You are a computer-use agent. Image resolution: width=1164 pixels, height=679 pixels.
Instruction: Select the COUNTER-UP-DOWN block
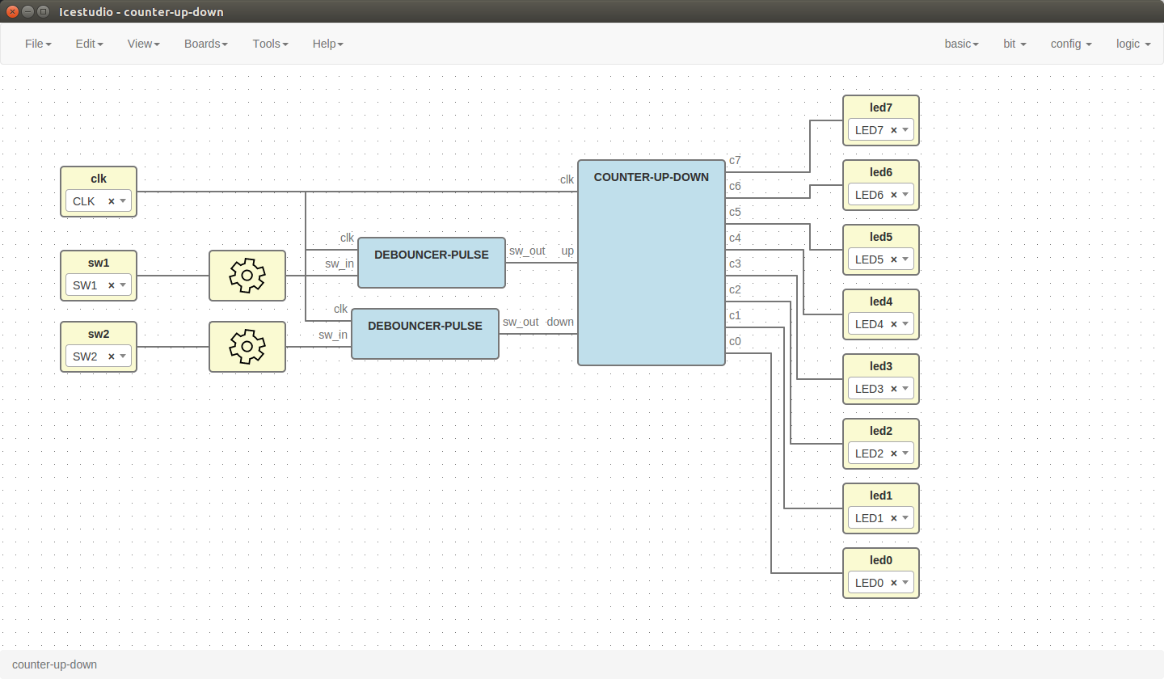point(651,263)
